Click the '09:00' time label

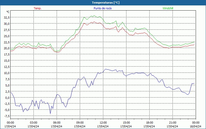(x=80, y=123)
